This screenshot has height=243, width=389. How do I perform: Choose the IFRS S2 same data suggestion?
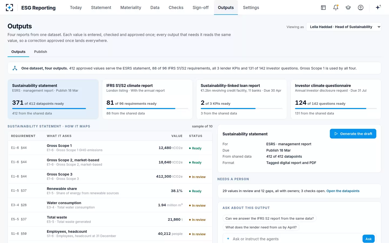[270, 218]
